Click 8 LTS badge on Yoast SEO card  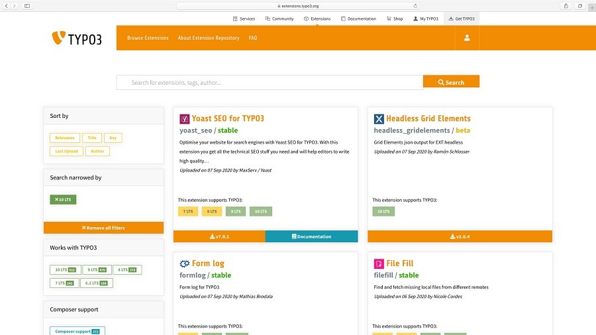click(212, 211)
